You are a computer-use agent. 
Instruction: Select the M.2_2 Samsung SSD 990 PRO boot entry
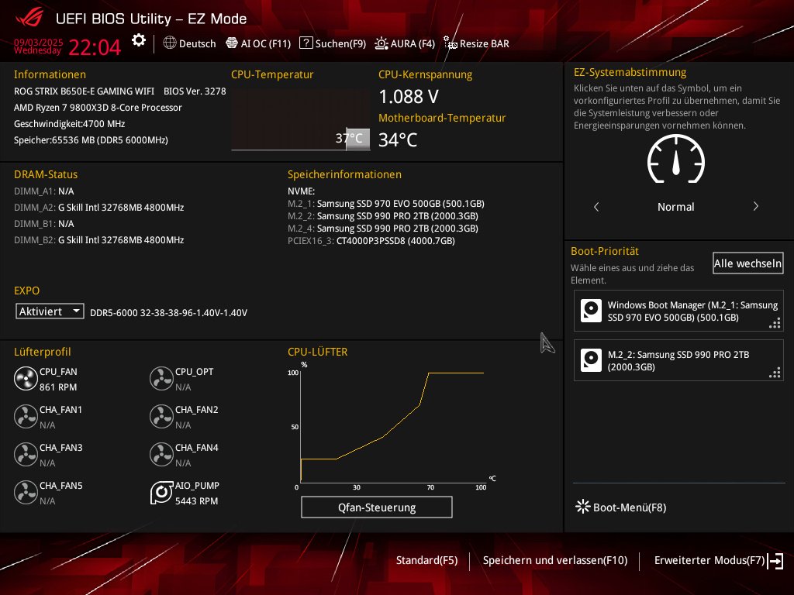[x=678, y=360]
